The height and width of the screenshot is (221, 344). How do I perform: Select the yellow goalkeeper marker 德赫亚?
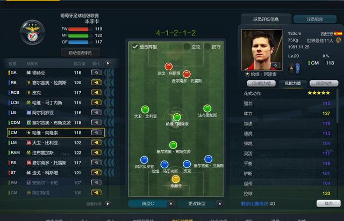coord(176,179)
